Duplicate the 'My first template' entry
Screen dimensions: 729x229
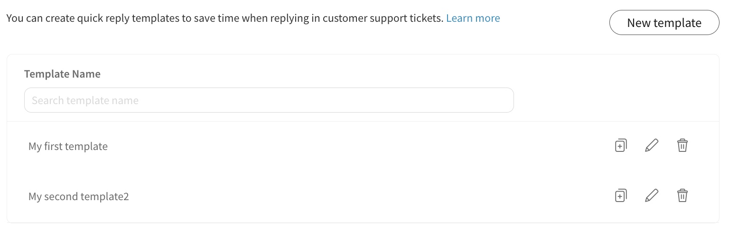(x=621, y=146)
